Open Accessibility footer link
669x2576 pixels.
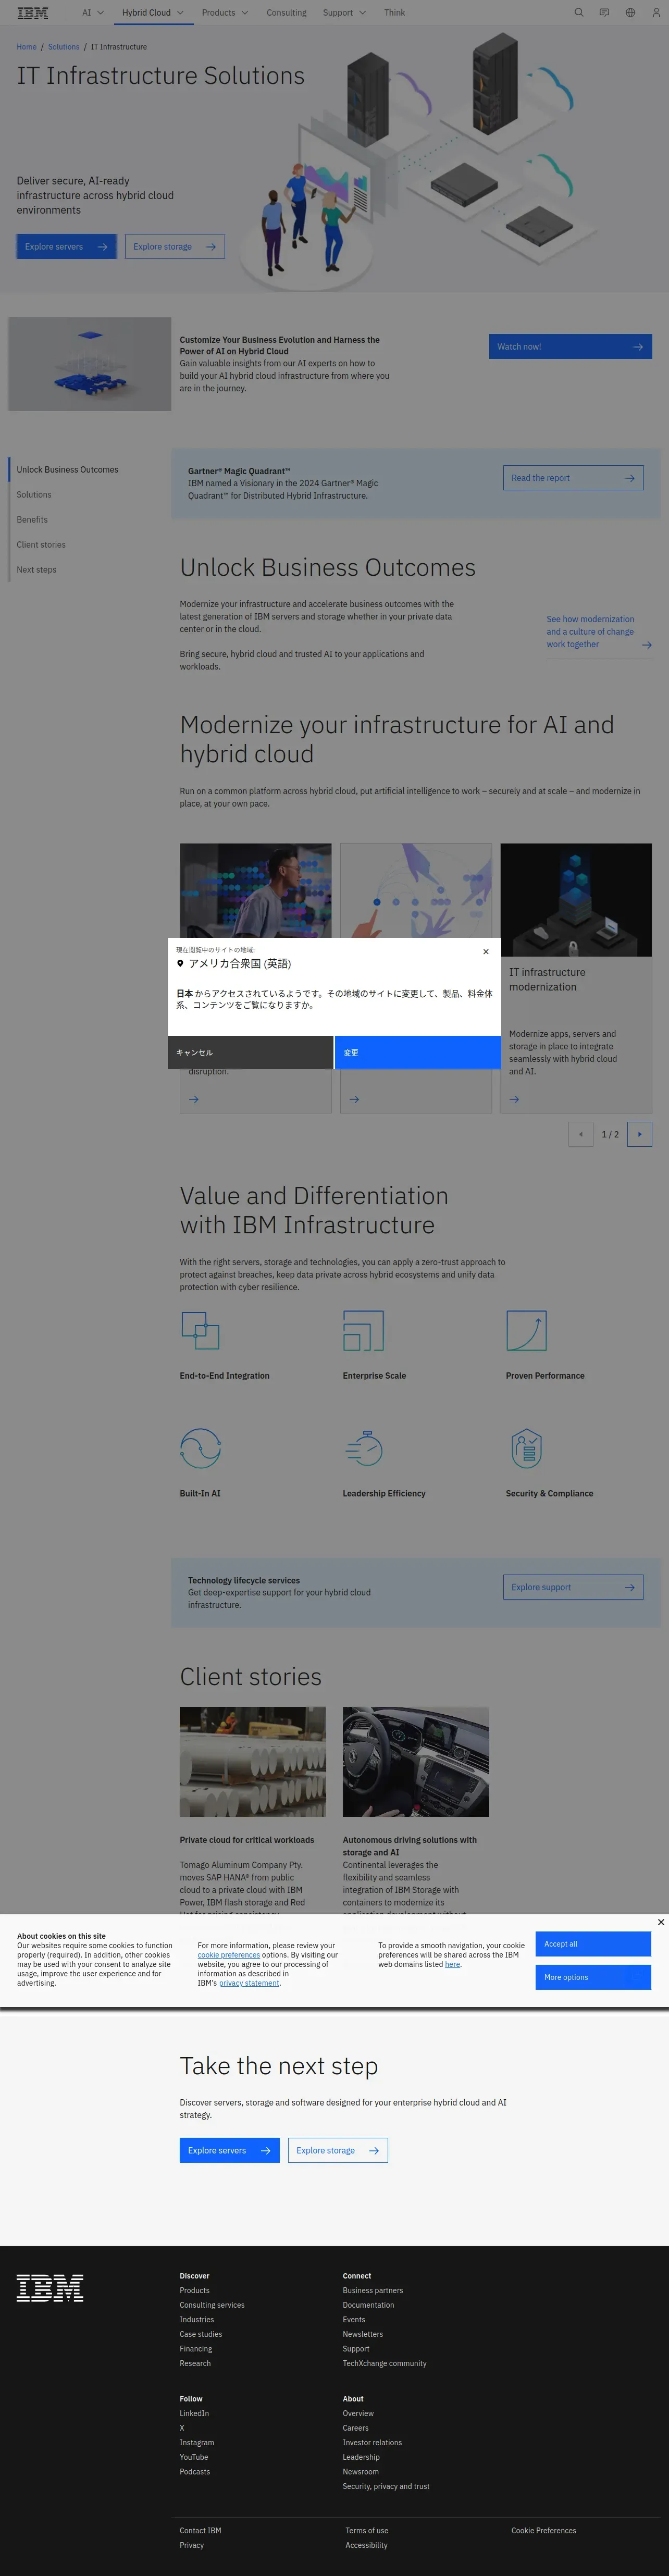coord(366,2545)
